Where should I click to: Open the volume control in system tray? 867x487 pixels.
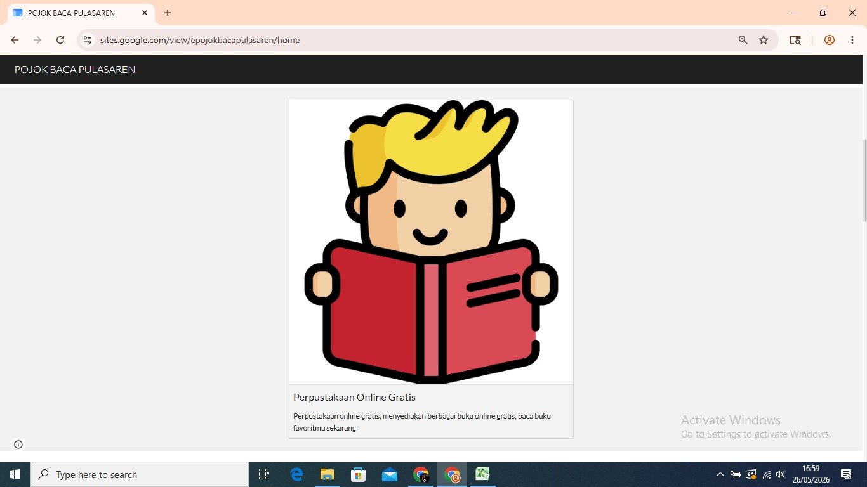click(x=781, y=474)
